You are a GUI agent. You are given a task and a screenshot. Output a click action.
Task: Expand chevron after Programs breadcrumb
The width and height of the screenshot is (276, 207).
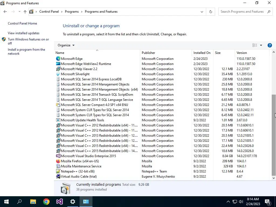[82, 12]
